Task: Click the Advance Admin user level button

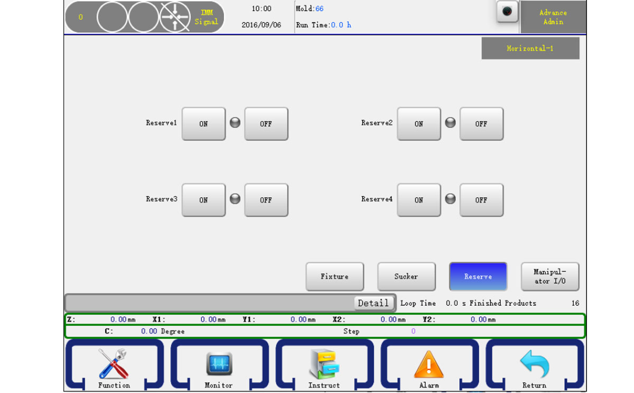Action: [x=553, y=17]
